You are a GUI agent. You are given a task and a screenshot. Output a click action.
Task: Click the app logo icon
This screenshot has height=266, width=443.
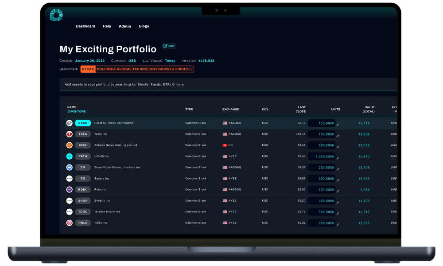pos(56,15)
